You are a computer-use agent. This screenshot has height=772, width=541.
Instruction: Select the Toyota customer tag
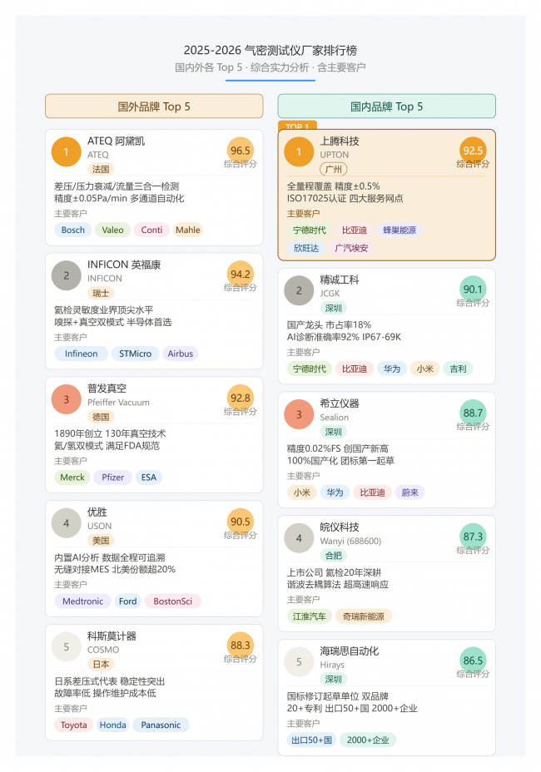click(74, 725)
